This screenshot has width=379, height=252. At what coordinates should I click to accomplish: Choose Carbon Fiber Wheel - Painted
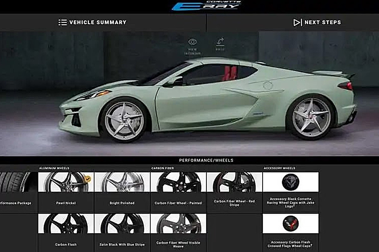pyautogui.click(x=178, y=192)
